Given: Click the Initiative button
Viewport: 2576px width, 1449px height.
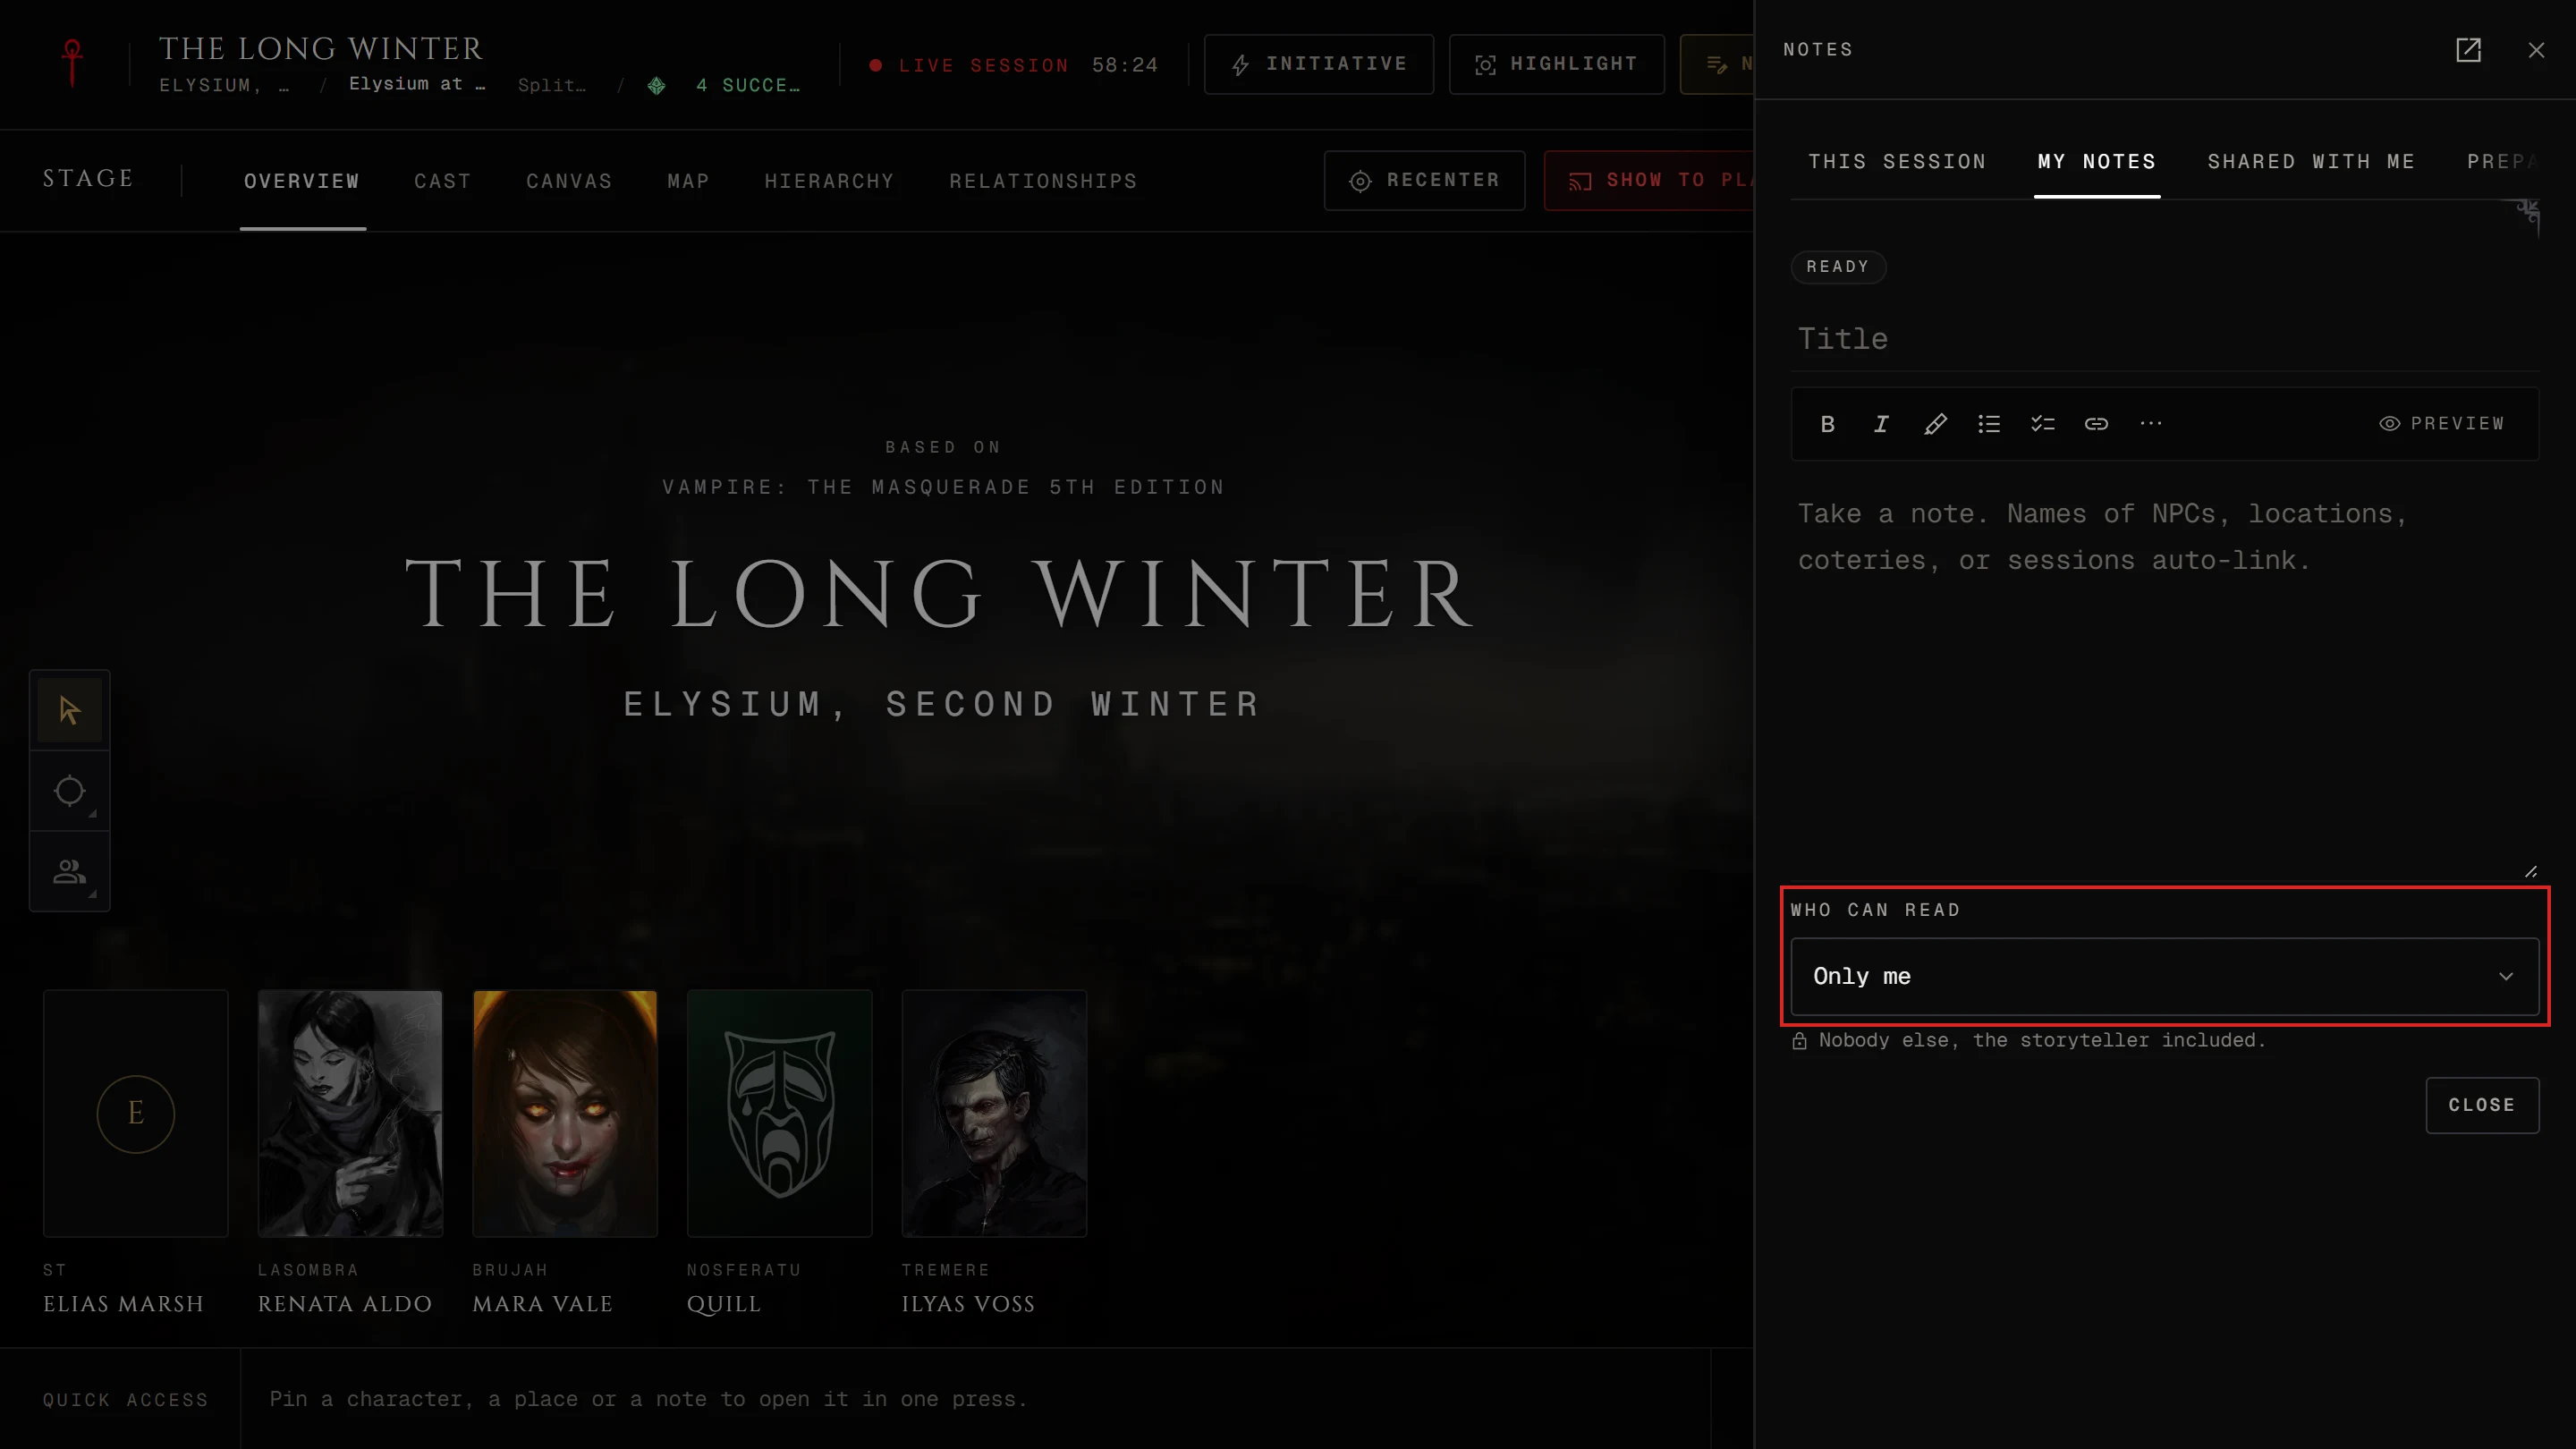Looking at the screenshot, I should coord(1319,64).
